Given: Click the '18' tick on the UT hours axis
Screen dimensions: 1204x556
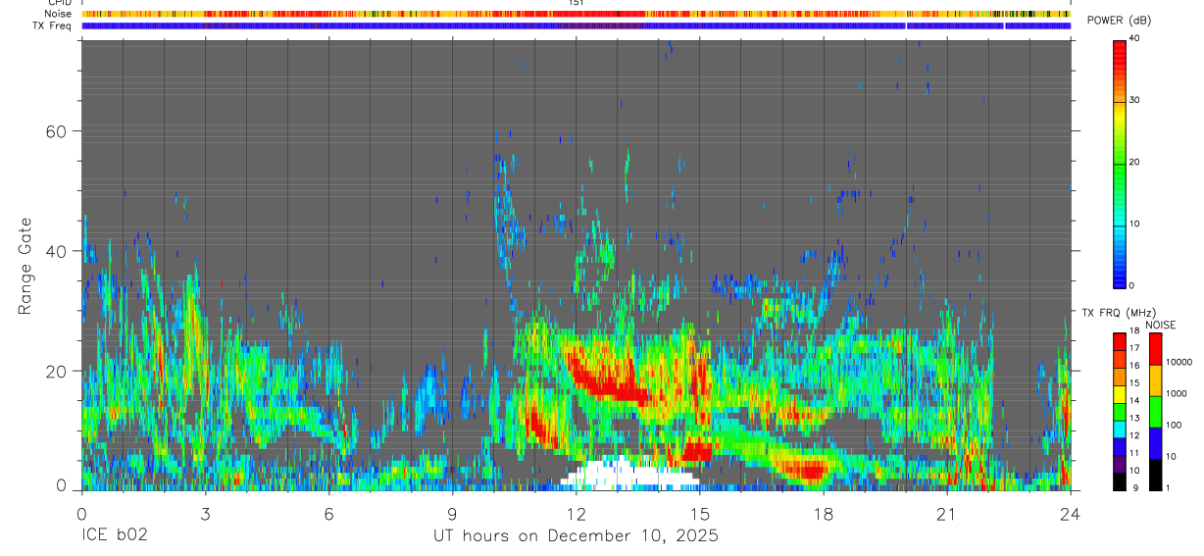Looking at the screenshot, I should tap(824, 513).
